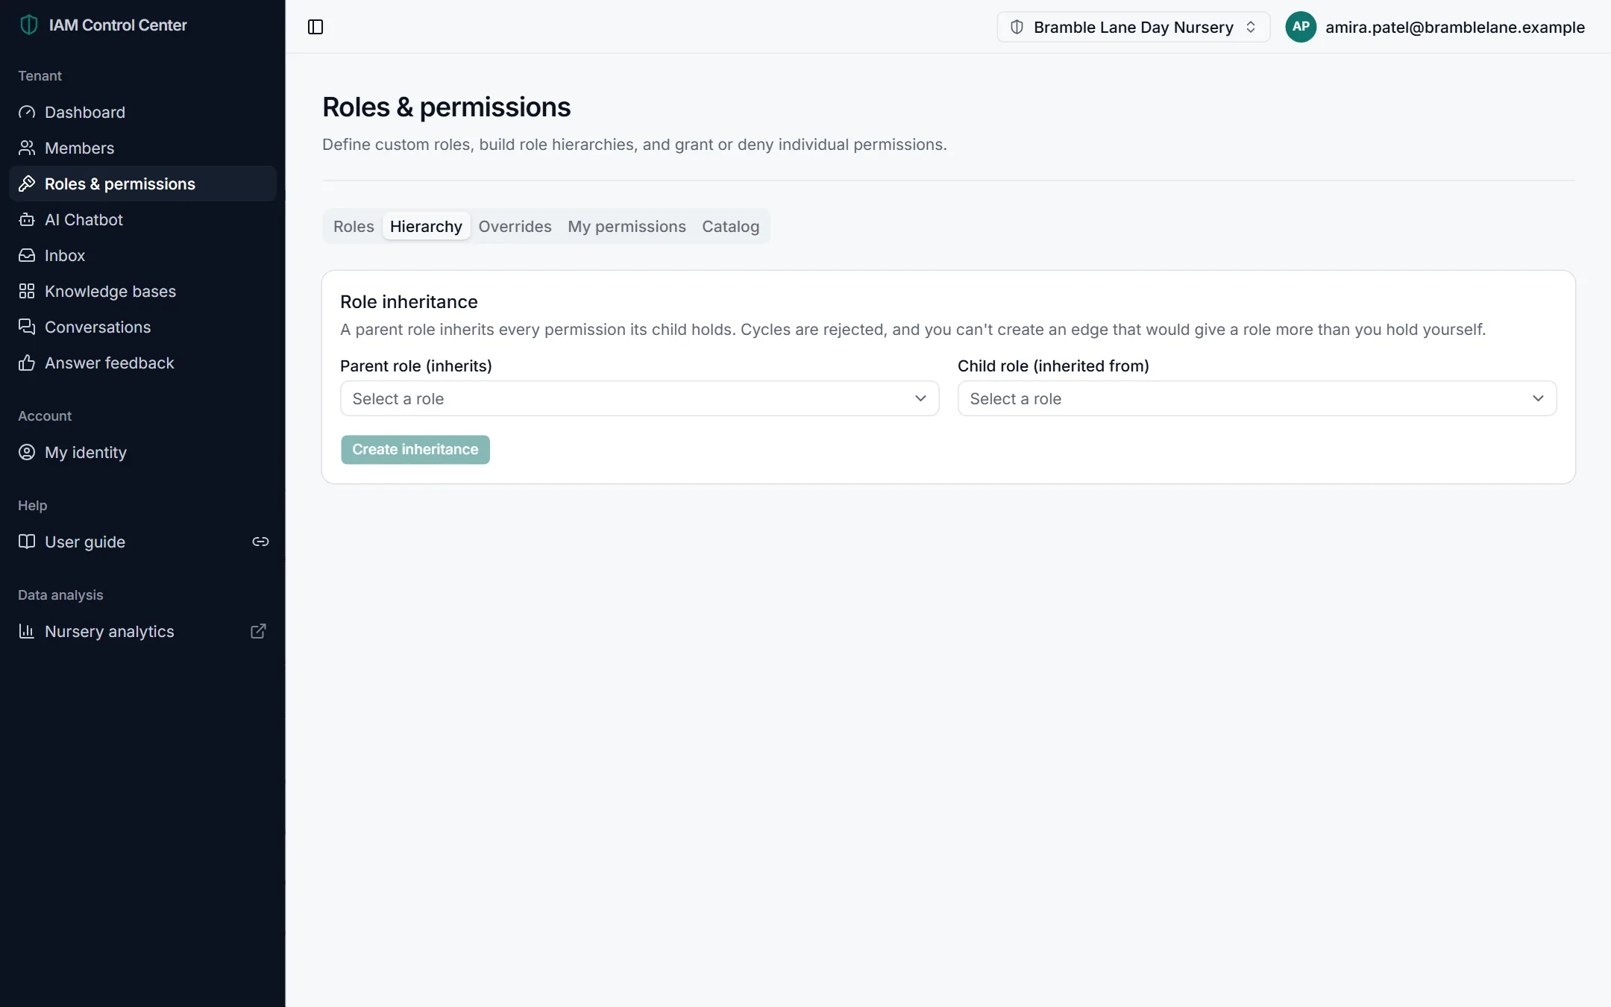
Task: Click the Parent role (inherits) label
Action: tap(416, 366)
